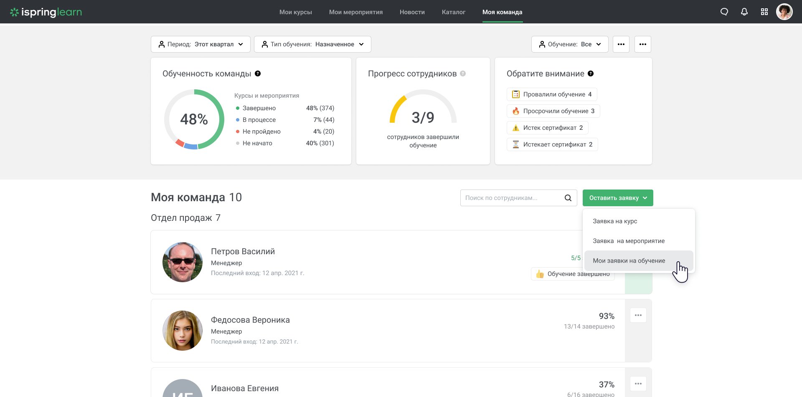Open the iSpring Learn home logo
The height and width of the screenshot is (397, 802).
point(46,12)
